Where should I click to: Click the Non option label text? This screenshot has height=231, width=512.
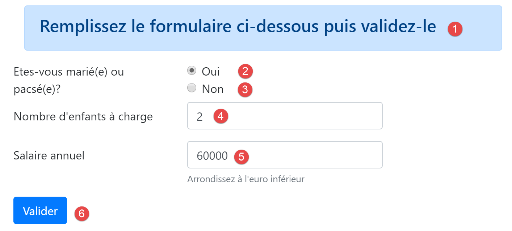pyautogui.click(x=213, y=89)
